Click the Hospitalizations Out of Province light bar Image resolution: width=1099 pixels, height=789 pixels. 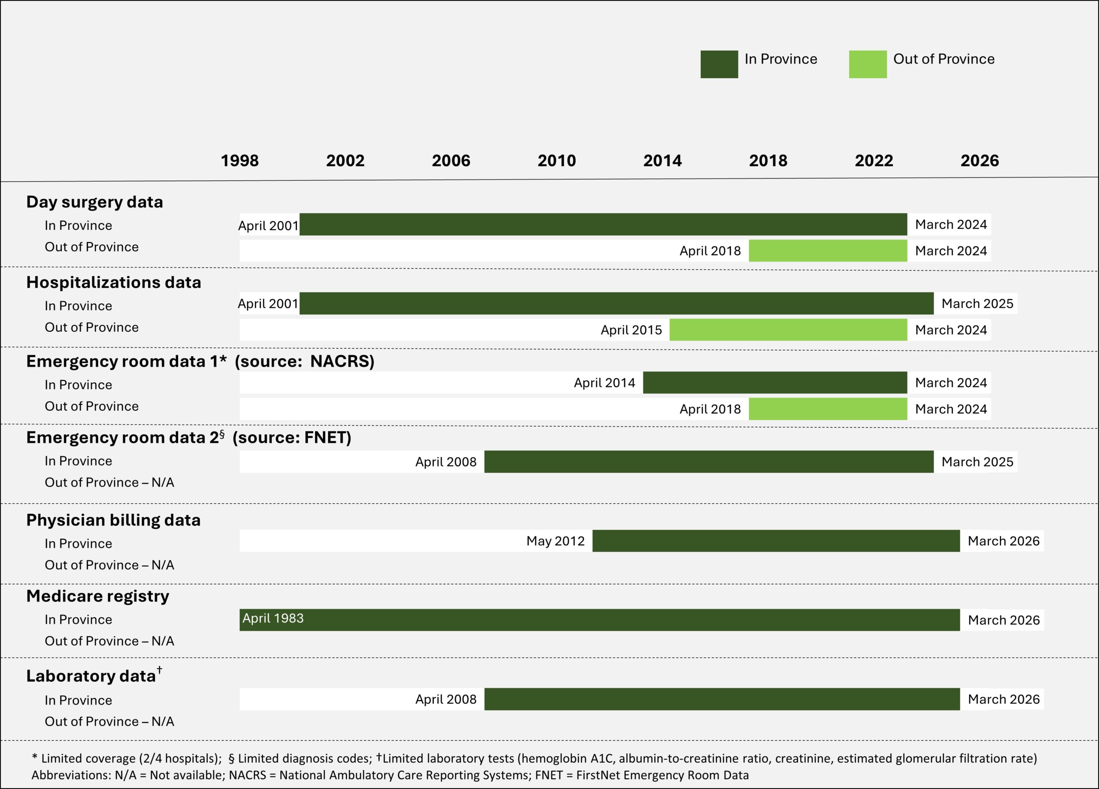tap(788, 330)
